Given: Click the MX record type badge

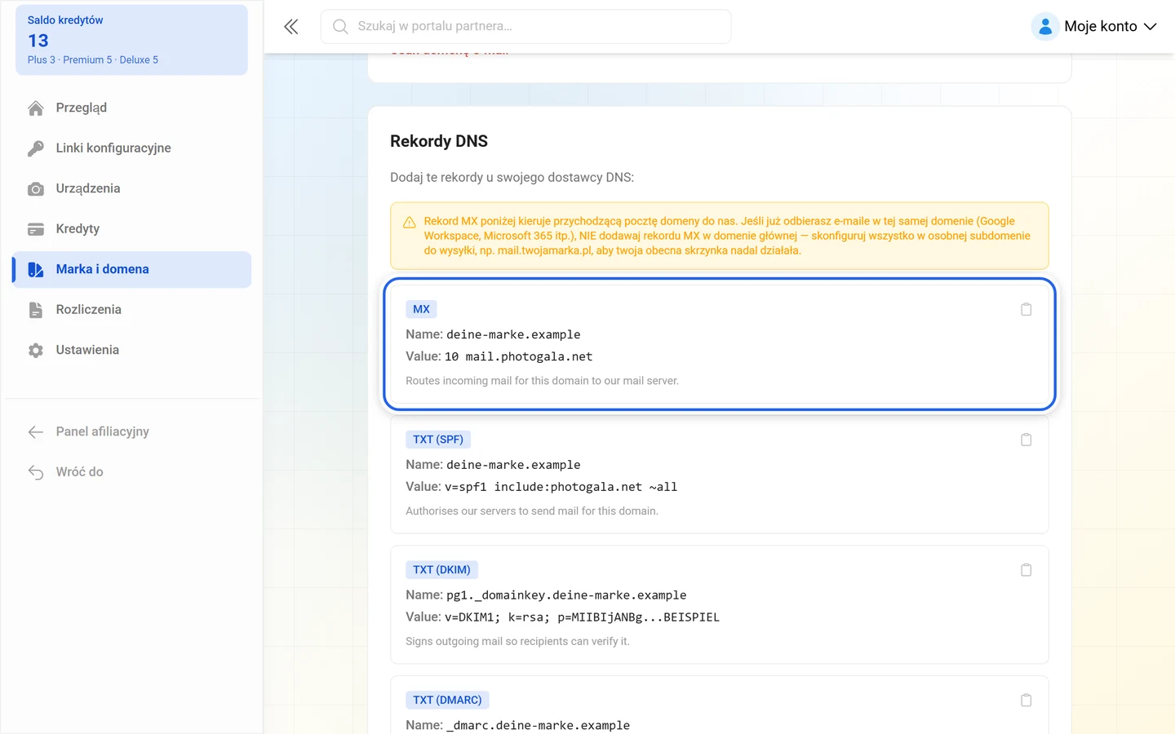Looking at the screenshot, I should [421, 309].
